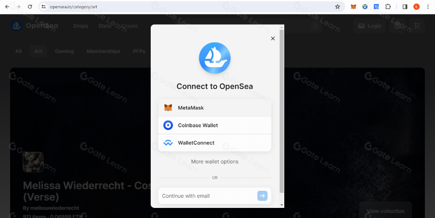Screen dimensions: 435x218
Task: Click the Coinbase Wallet blue circle icon
Action: 168,125
